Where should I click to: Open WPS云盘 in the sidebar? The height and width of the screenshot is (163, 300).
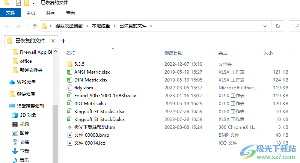(x=23, y=82)
